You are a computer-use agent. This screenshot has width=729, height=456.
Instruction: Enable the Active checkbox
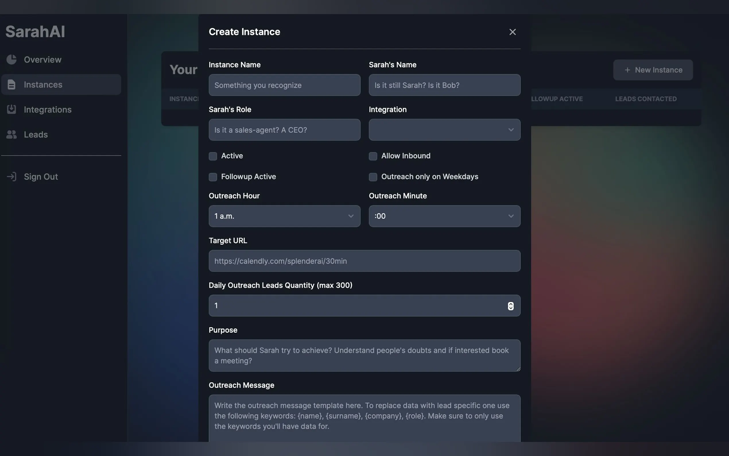click(x=213, y=156)
